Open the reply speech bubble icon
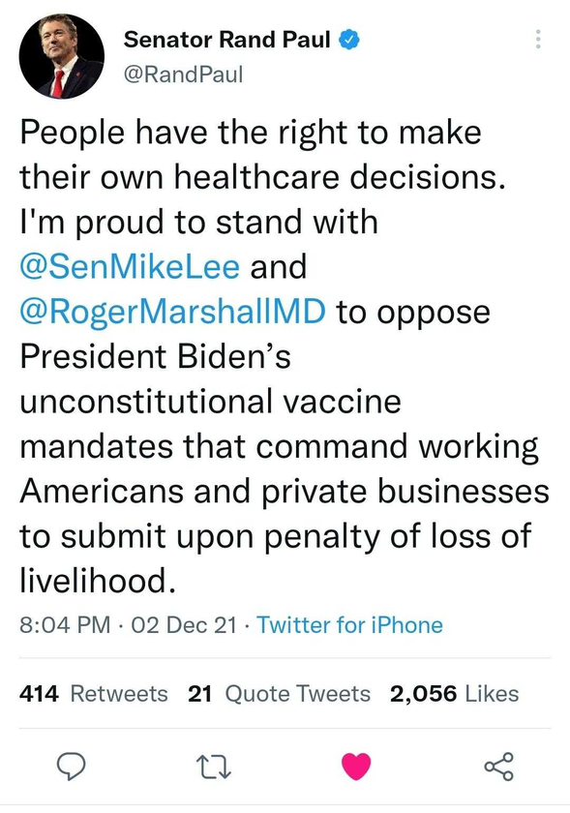570x813 pixels. coord(71,767)
